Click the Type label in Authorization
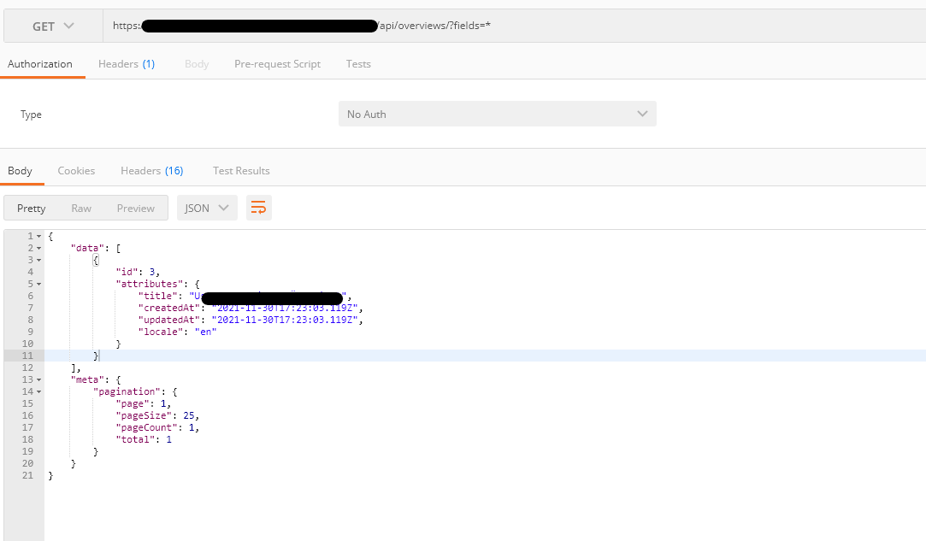 [31, 114]
